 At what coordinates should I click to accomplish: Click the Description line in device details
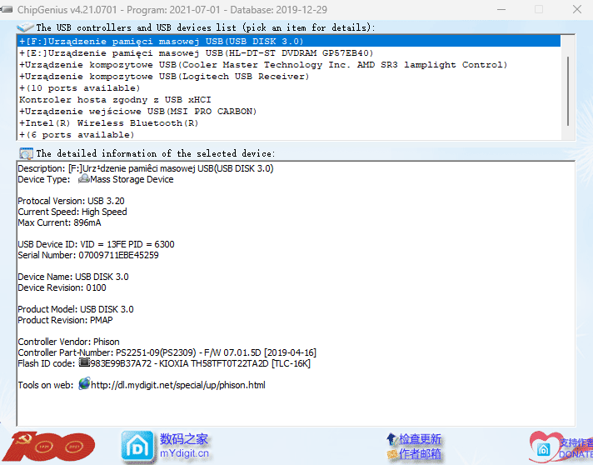click(146, 168)
